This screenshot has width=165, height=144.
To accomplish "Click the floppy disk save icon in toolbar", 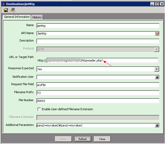I will tap(5, 10).
